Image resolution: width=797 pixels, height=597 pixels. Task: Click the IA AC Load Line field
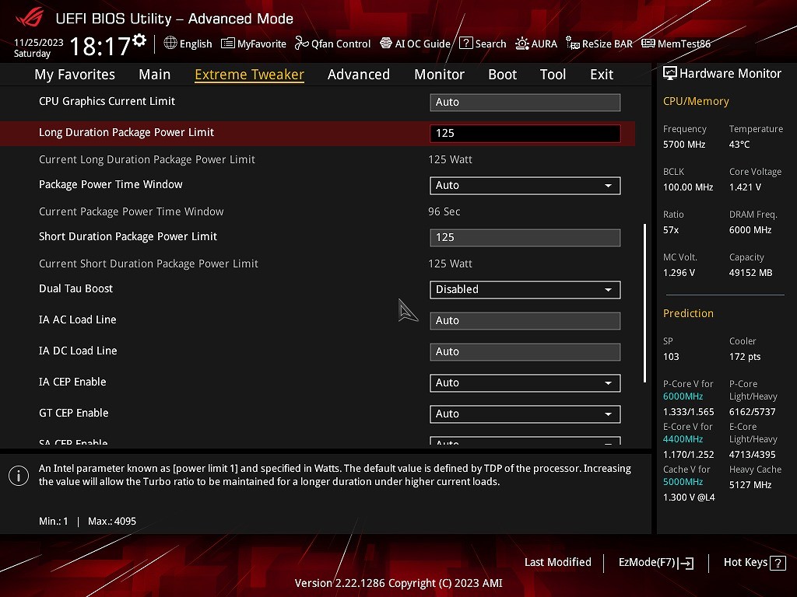[525, 320]
